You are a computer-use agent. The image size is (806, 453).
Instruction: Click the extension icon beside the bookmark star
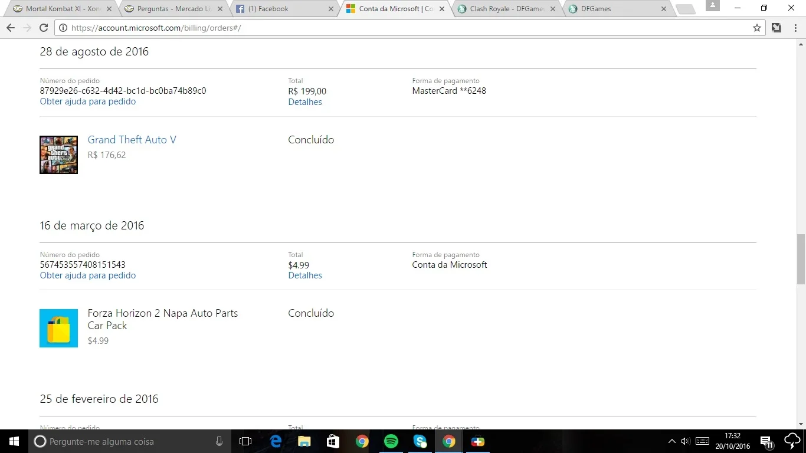(x=776, y=28)
